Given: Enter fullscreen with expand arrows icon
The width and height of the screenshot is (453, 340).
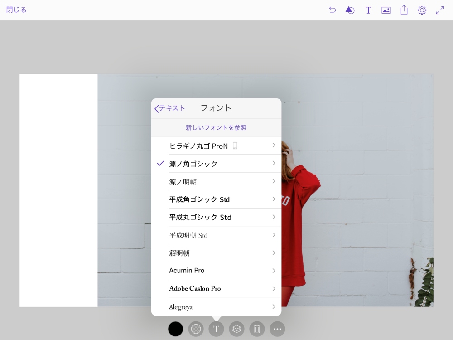Looking at the screenshot, I should [440, 10].
